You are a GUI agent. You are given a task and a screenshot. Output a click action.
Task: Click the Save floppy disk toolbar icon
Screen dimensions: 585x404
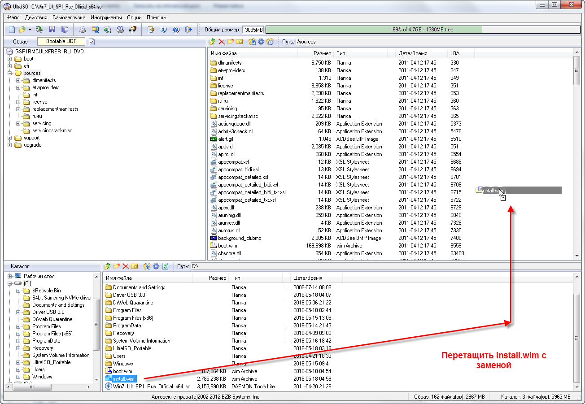pyautogui.click(x=52, y=30)
